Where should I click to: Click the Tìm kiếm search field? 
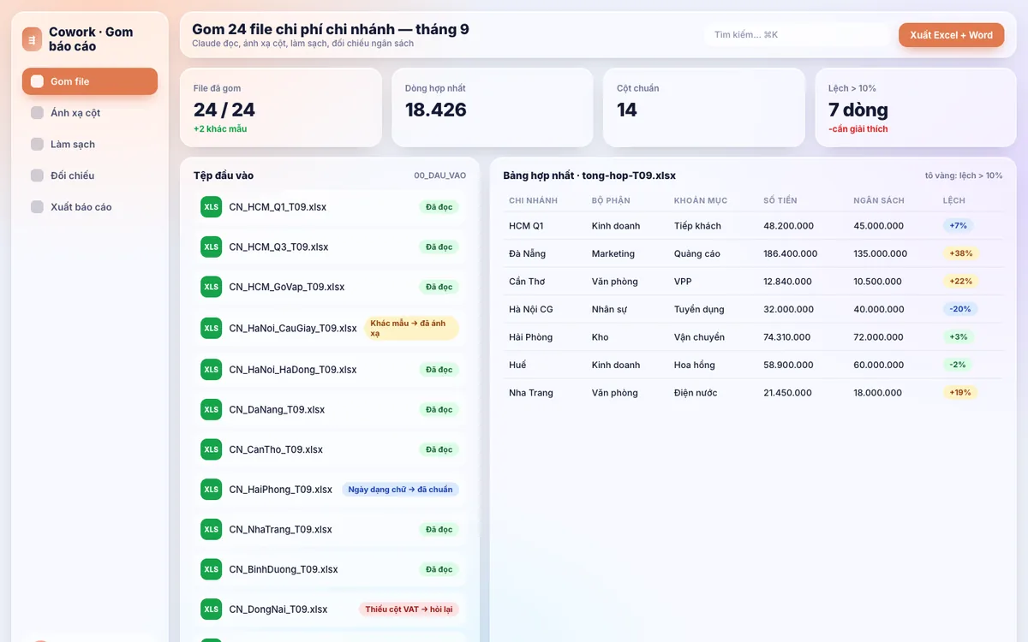tap(798, 35)
